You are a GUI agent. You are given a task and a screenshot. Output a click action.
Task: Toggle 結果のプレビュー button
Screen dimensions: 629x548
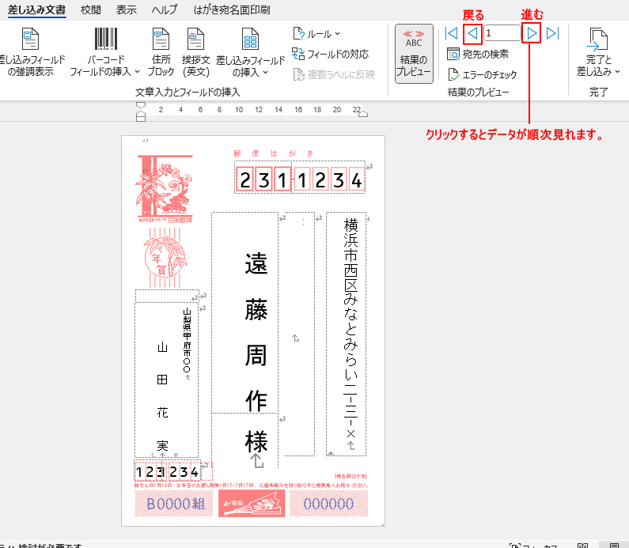tap(414, 54)
